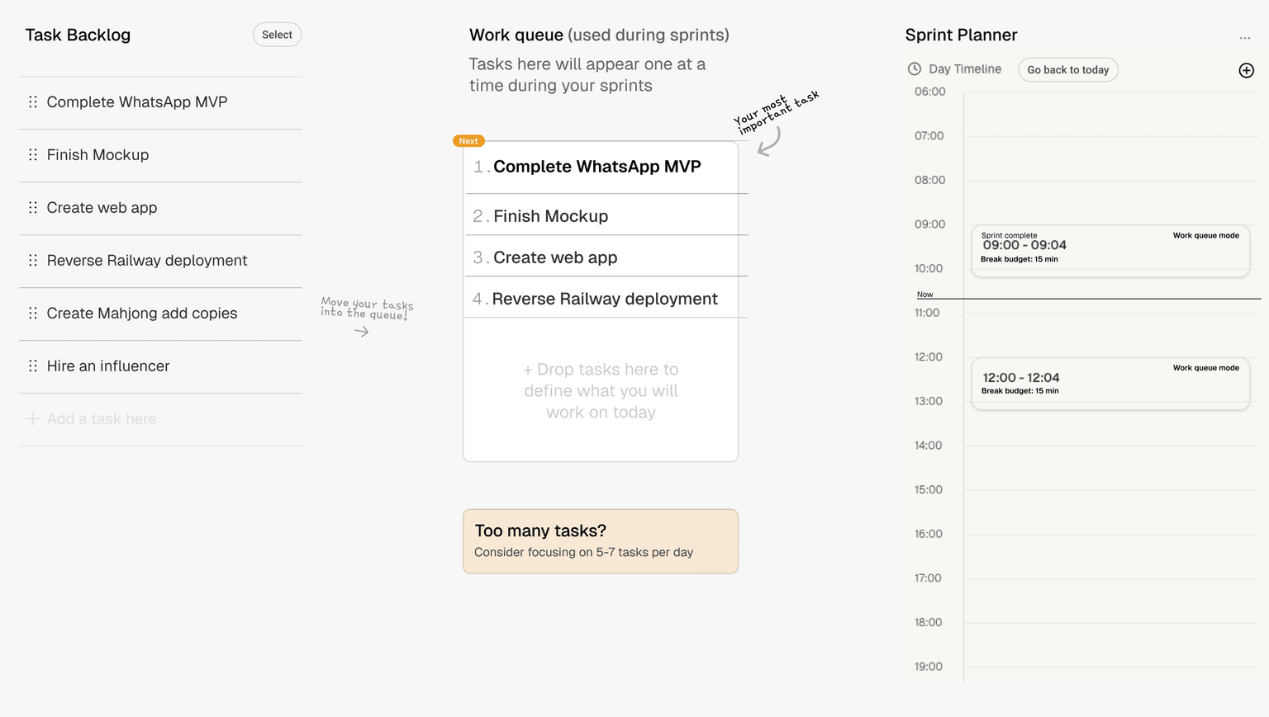The height and width of the screenshot is (717, 1269).
Task: Click the plus icon beside Add a task here
Action: [32, 418]
